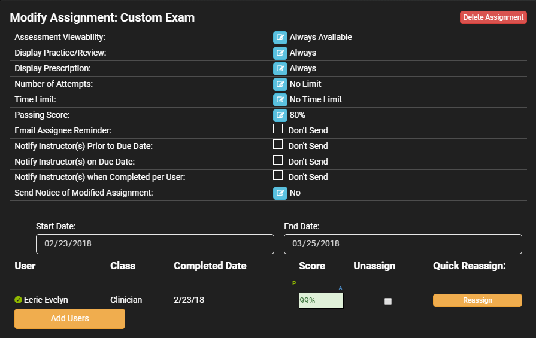Click the Add Users button
Viewport: 536px width, 338px height.
(69, 318)
